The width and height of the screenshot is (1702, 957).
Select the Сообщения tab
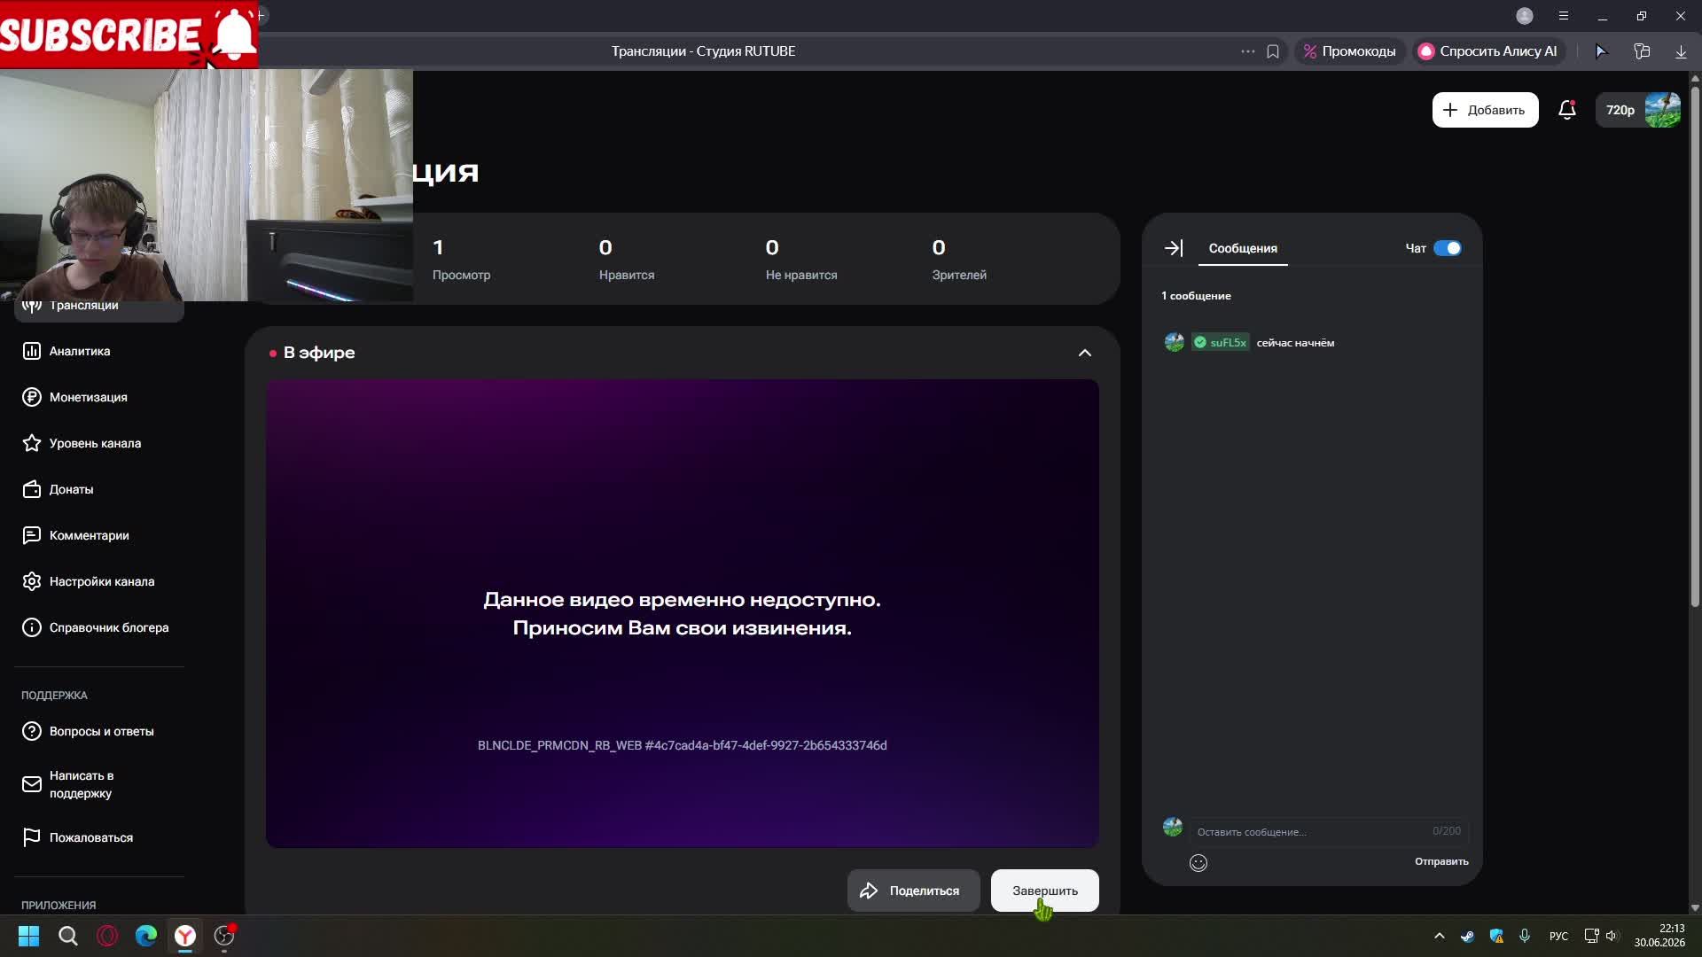coord(1243,248)
